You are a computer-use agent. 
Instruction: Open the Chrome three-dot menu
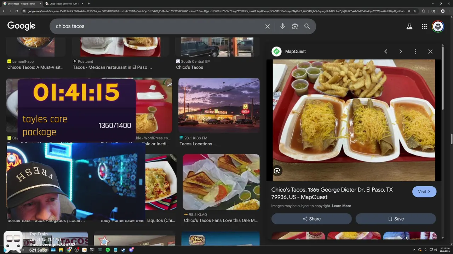click(449, 11)
